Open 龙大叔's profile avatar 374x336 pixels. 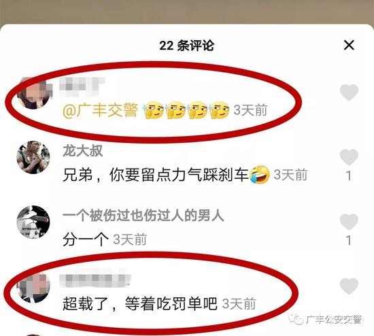33,157
